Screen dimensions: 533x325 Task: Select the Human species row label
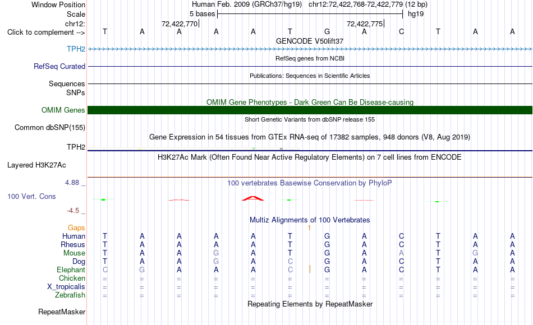coord(73,236)
